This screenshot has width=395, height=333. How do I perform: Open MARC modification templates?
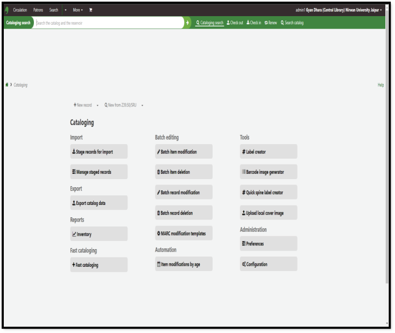tap(183, 234)
